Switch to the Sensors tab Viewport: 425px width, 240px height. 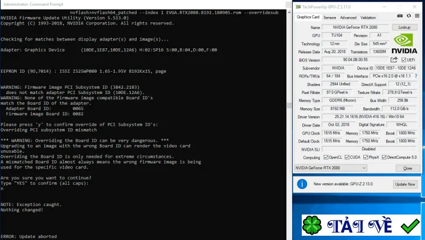coord(329,18)
